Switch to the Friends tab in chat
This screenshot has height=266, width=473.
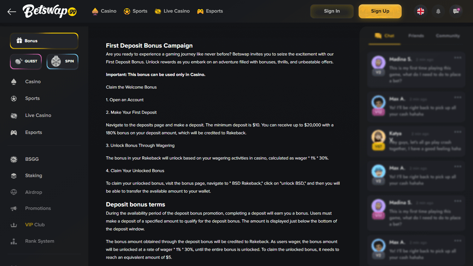click(416, 36)
